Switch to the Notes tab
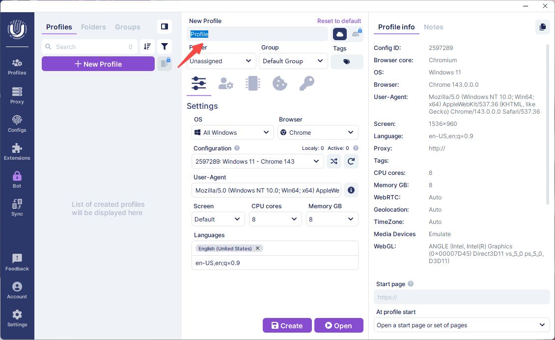Screen dimensions: 555x340 tap(433, 27)
